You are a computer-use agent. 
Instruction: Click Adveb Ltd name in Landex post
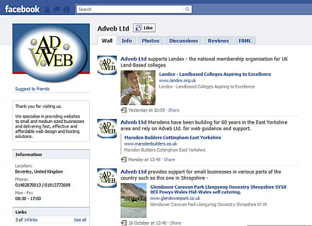(133, 59)
